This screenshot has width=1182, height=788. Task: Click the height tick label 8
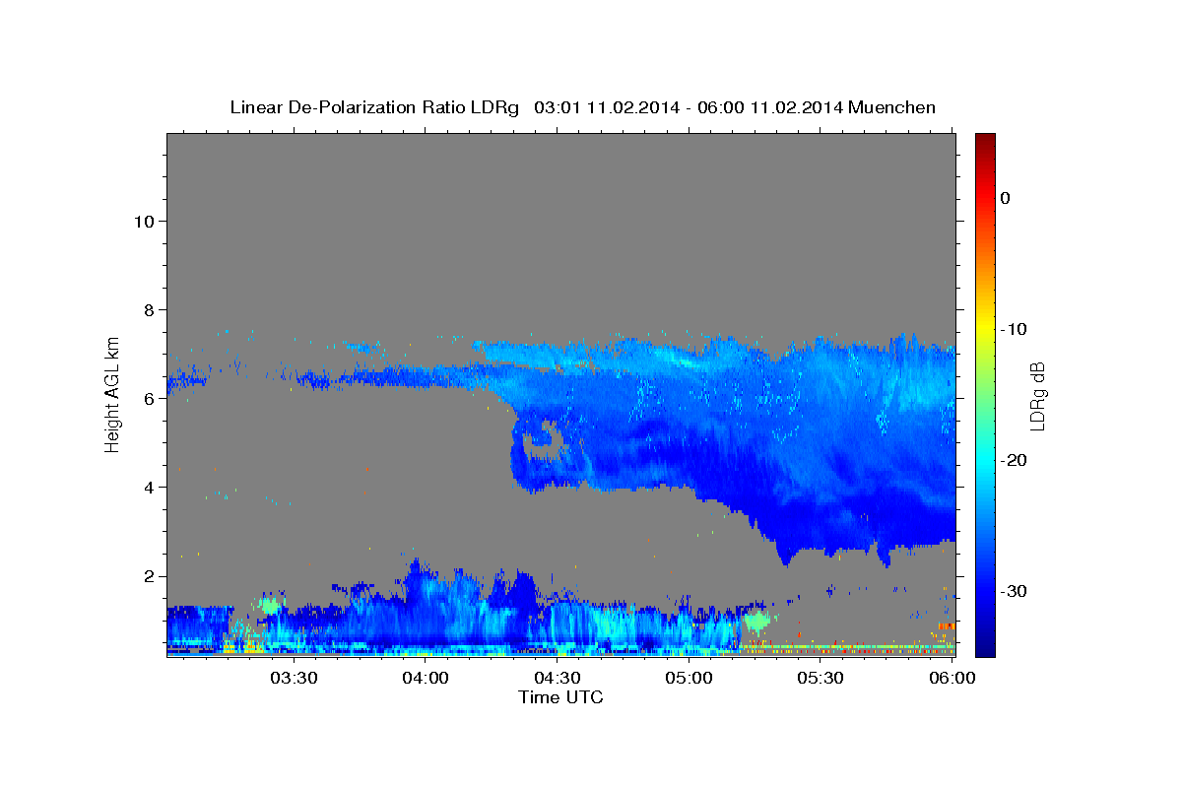point(148,309)
